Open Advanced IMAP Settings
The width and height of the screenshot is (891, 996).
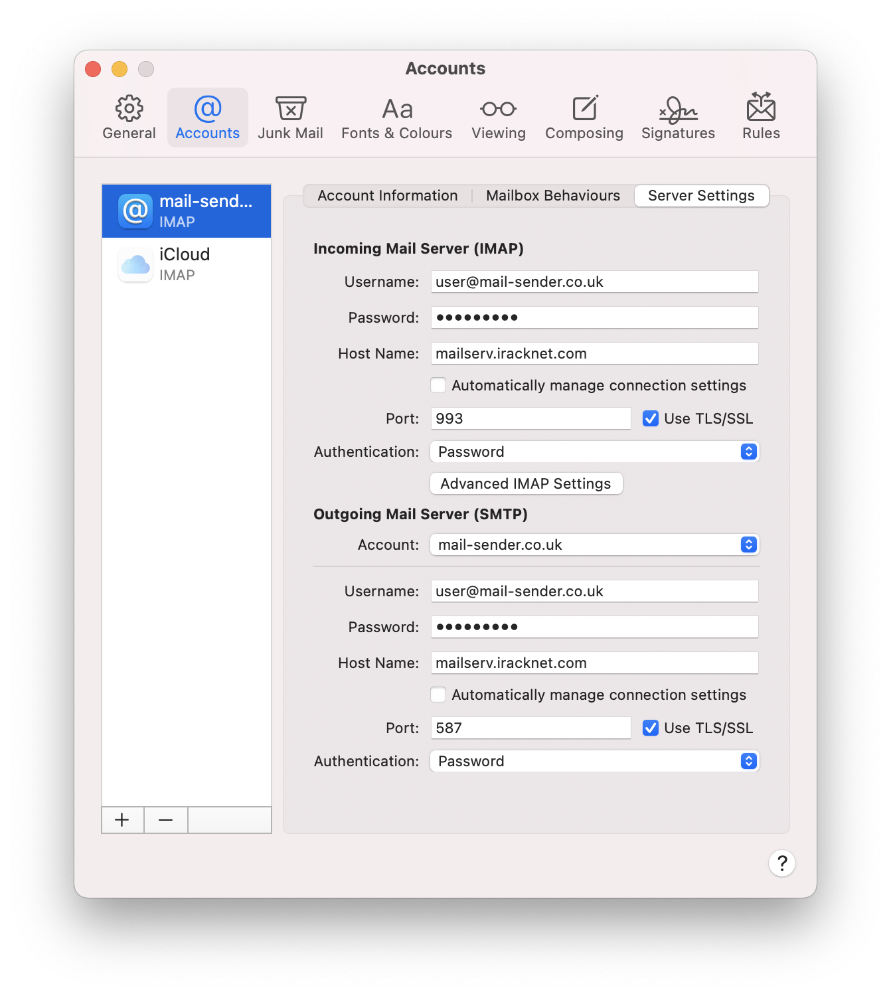point(526,483)
